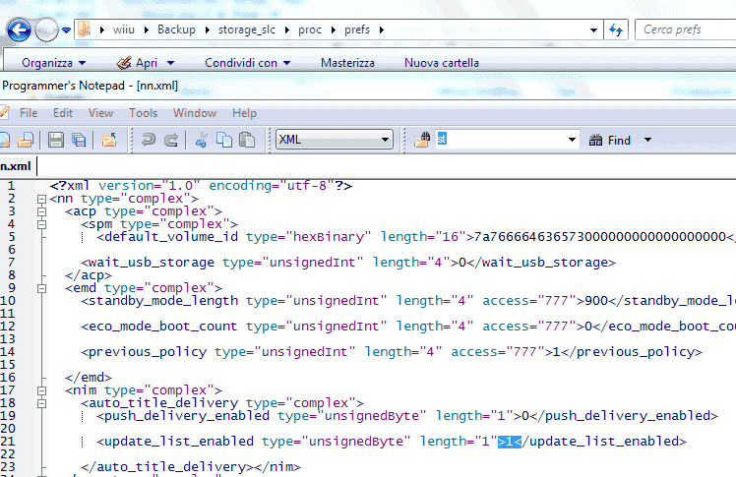Select the proc breadcrumb segment
This screenshot has height=477, width=736.
310,30
